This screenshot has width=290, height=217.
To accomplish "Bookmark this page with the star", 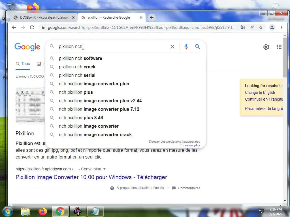I will click(x=261, y=27).
